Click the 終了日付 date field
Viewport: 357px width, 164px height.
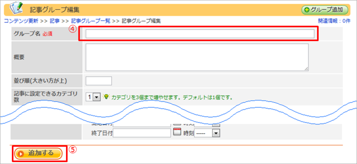point(142,133)
